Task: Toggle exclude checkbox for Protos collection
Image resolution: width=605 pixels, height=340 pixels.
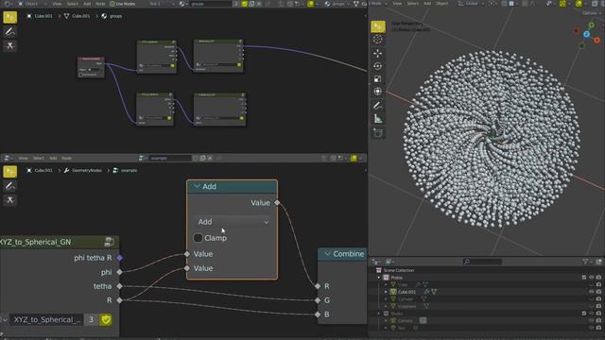Action: click(x=584, y=278)
